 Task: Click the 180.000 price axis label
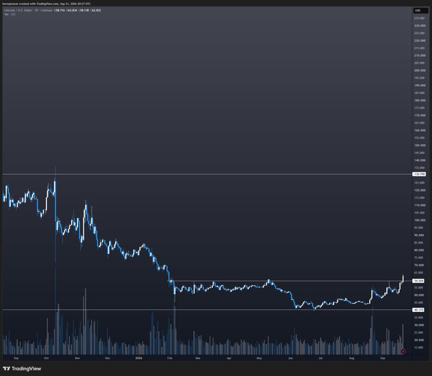click(x=419, y=100)
